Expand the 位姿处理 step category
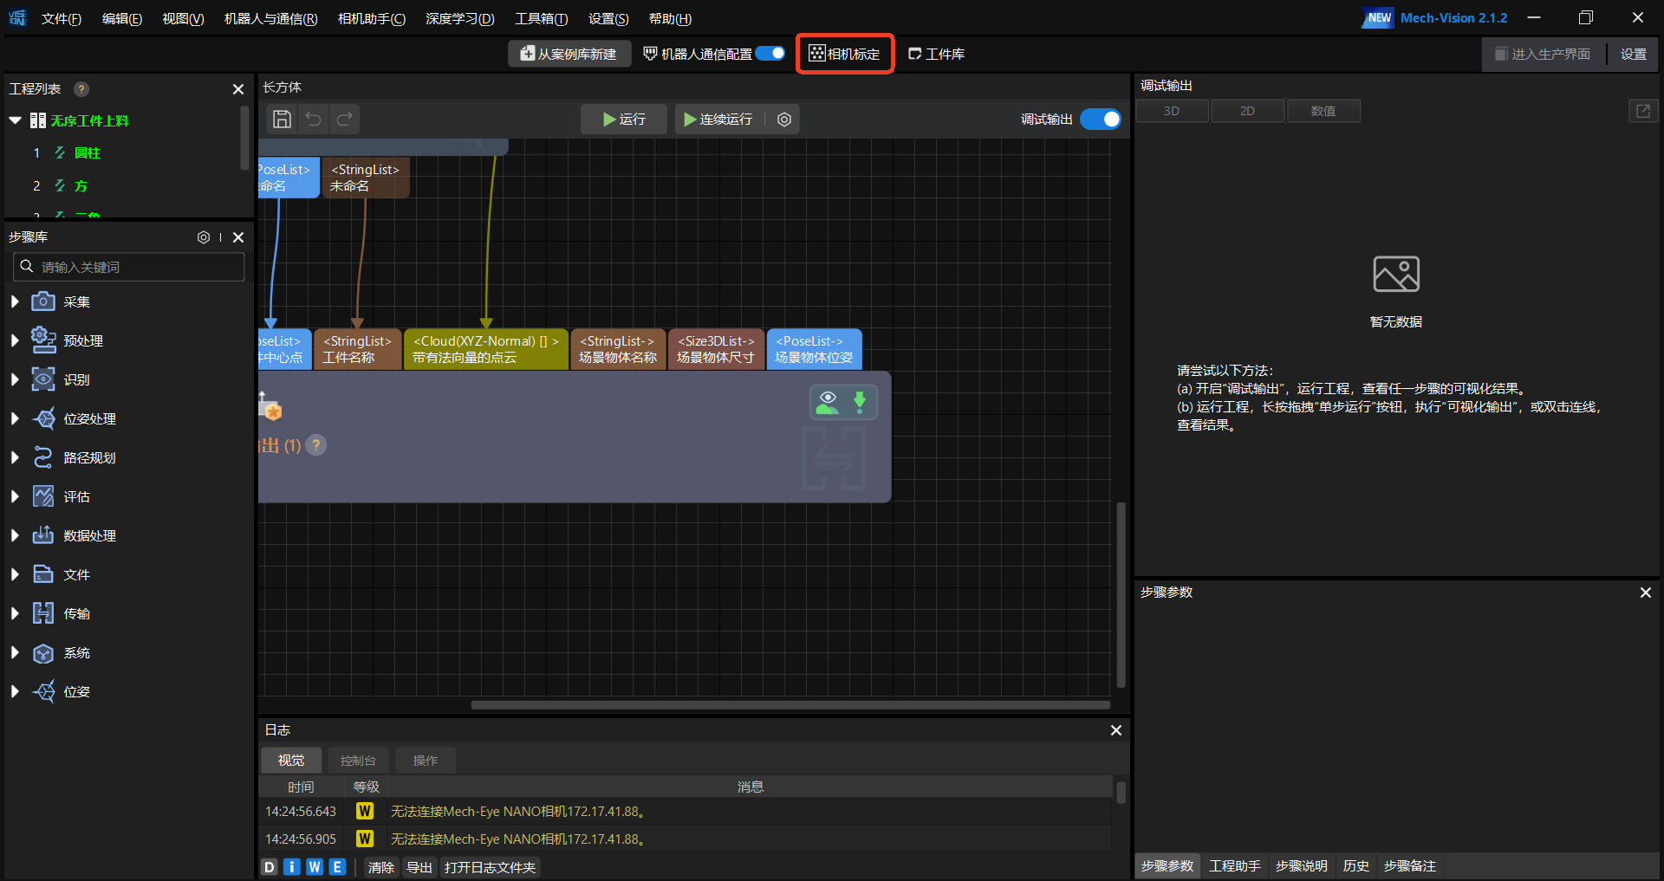This screenshot has width=1664, height=881. click(x=15, y=419)
